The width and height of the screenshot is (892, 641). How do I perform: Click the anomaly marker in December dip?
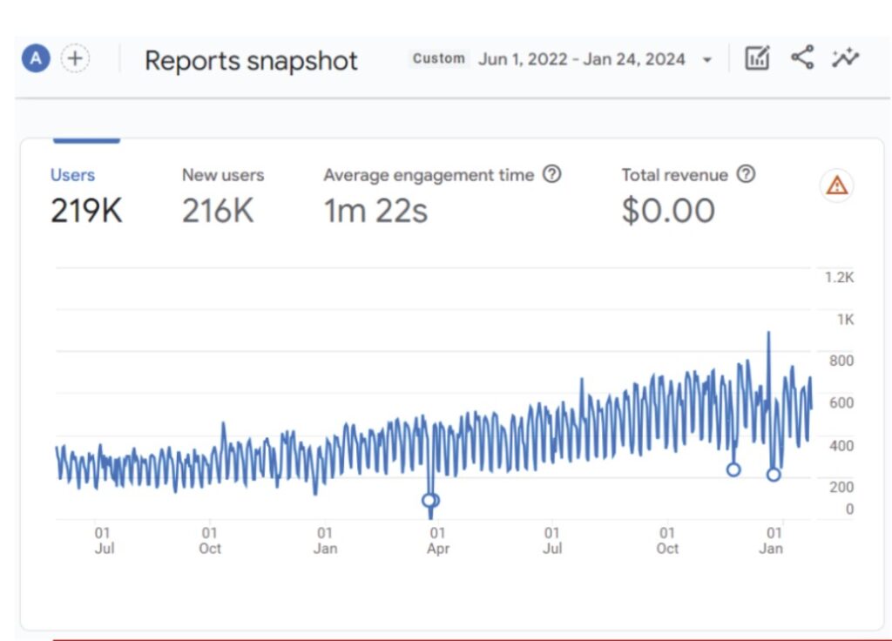pyautogui.click(x=733, y=469)
